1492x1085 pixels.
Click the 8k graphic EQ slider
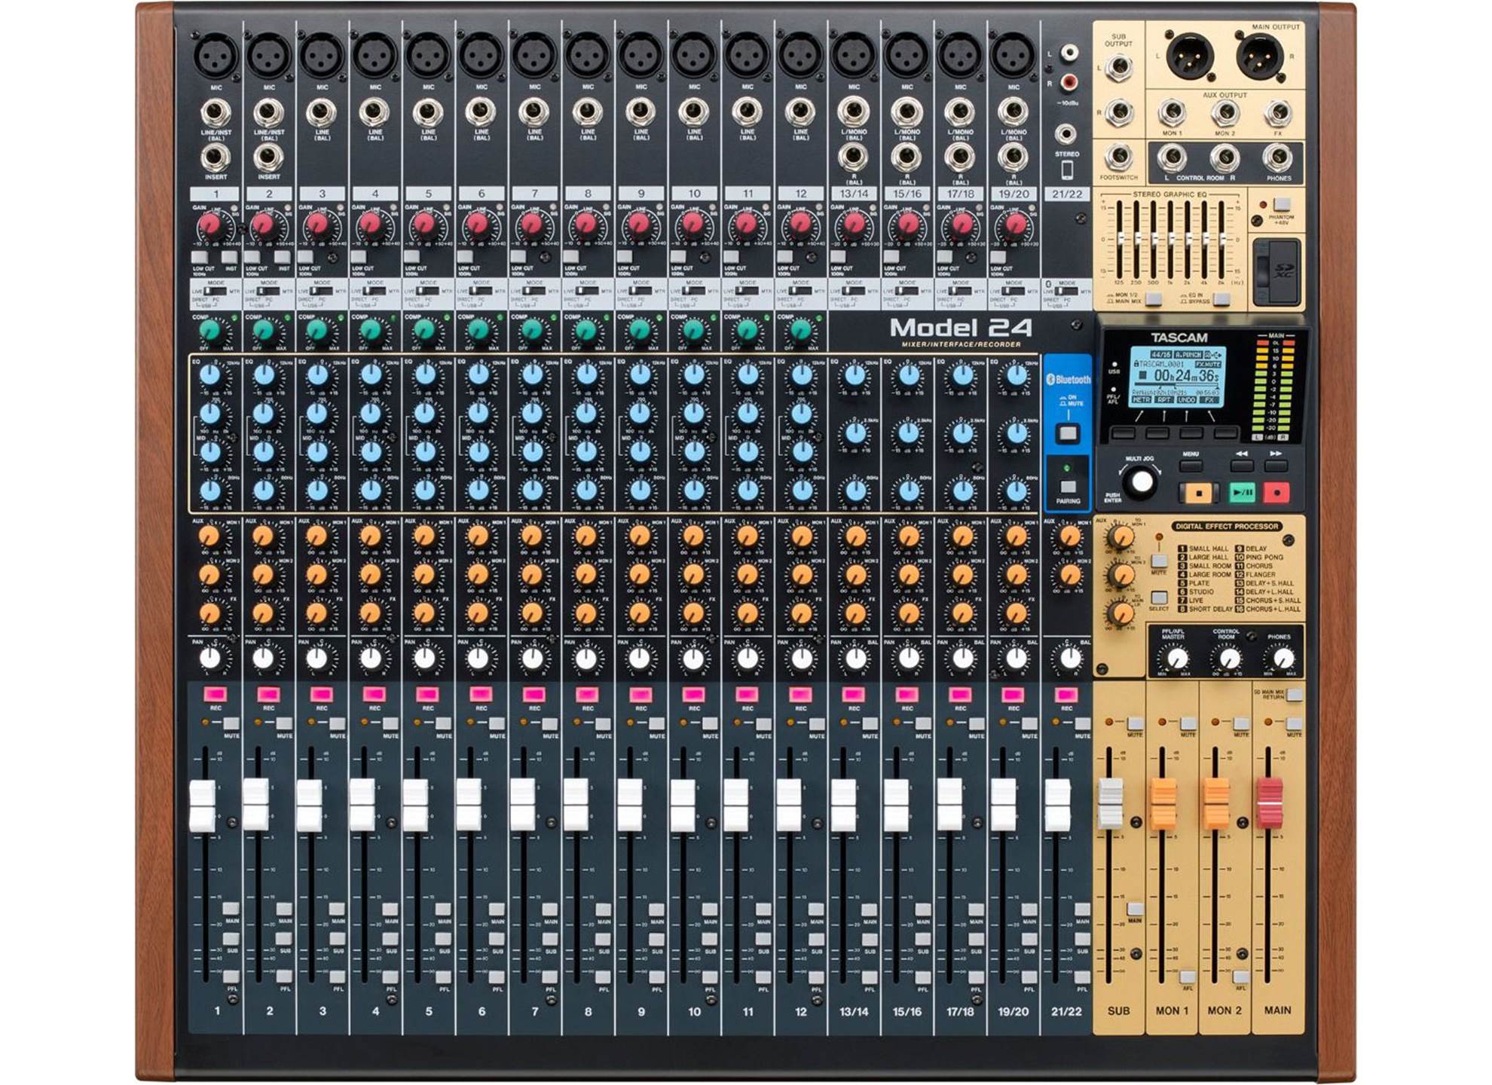[1221, 240]
